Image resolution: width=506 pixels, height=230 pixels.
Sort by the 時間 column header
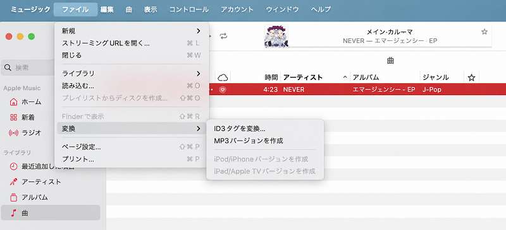(271, 78)
